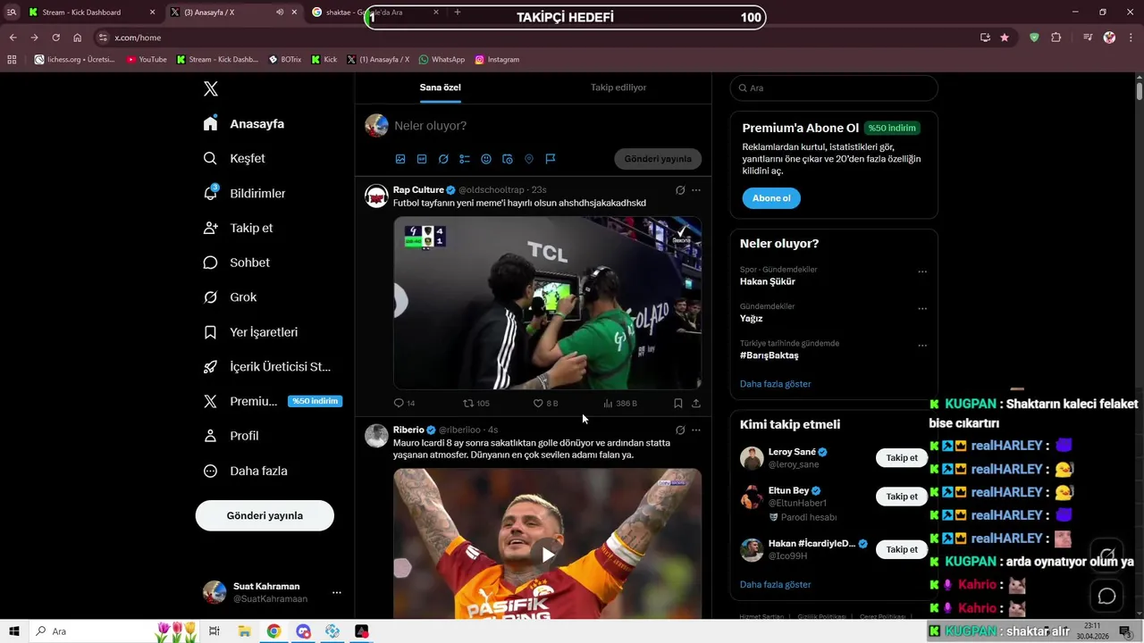Image resolution: width=1144 pixels, height=643 pixels.
Task: Open Keşfet (Explore) in the sidebar
Action: pos(234,158)
